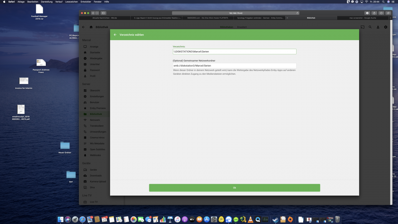Open the cast to device icon
The width and height of the screenshot is (398, 224).
(363, 27)
